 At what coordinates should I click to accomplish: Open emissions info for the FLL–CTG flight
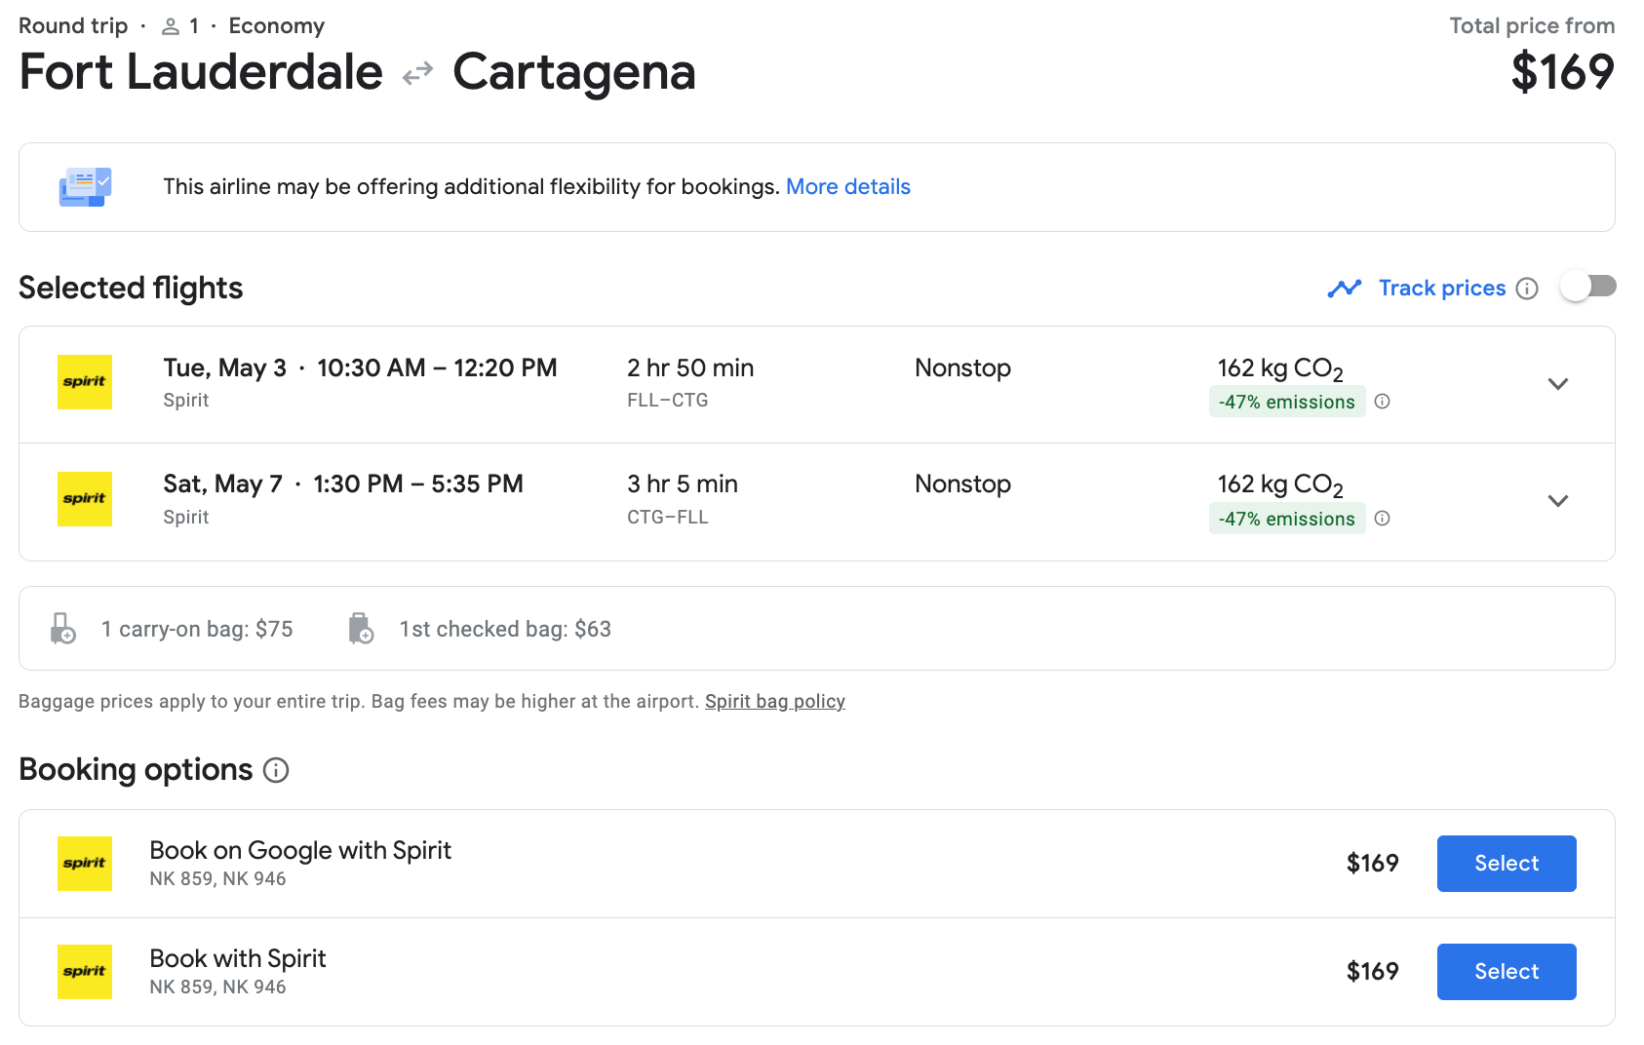pos(1382,402)
